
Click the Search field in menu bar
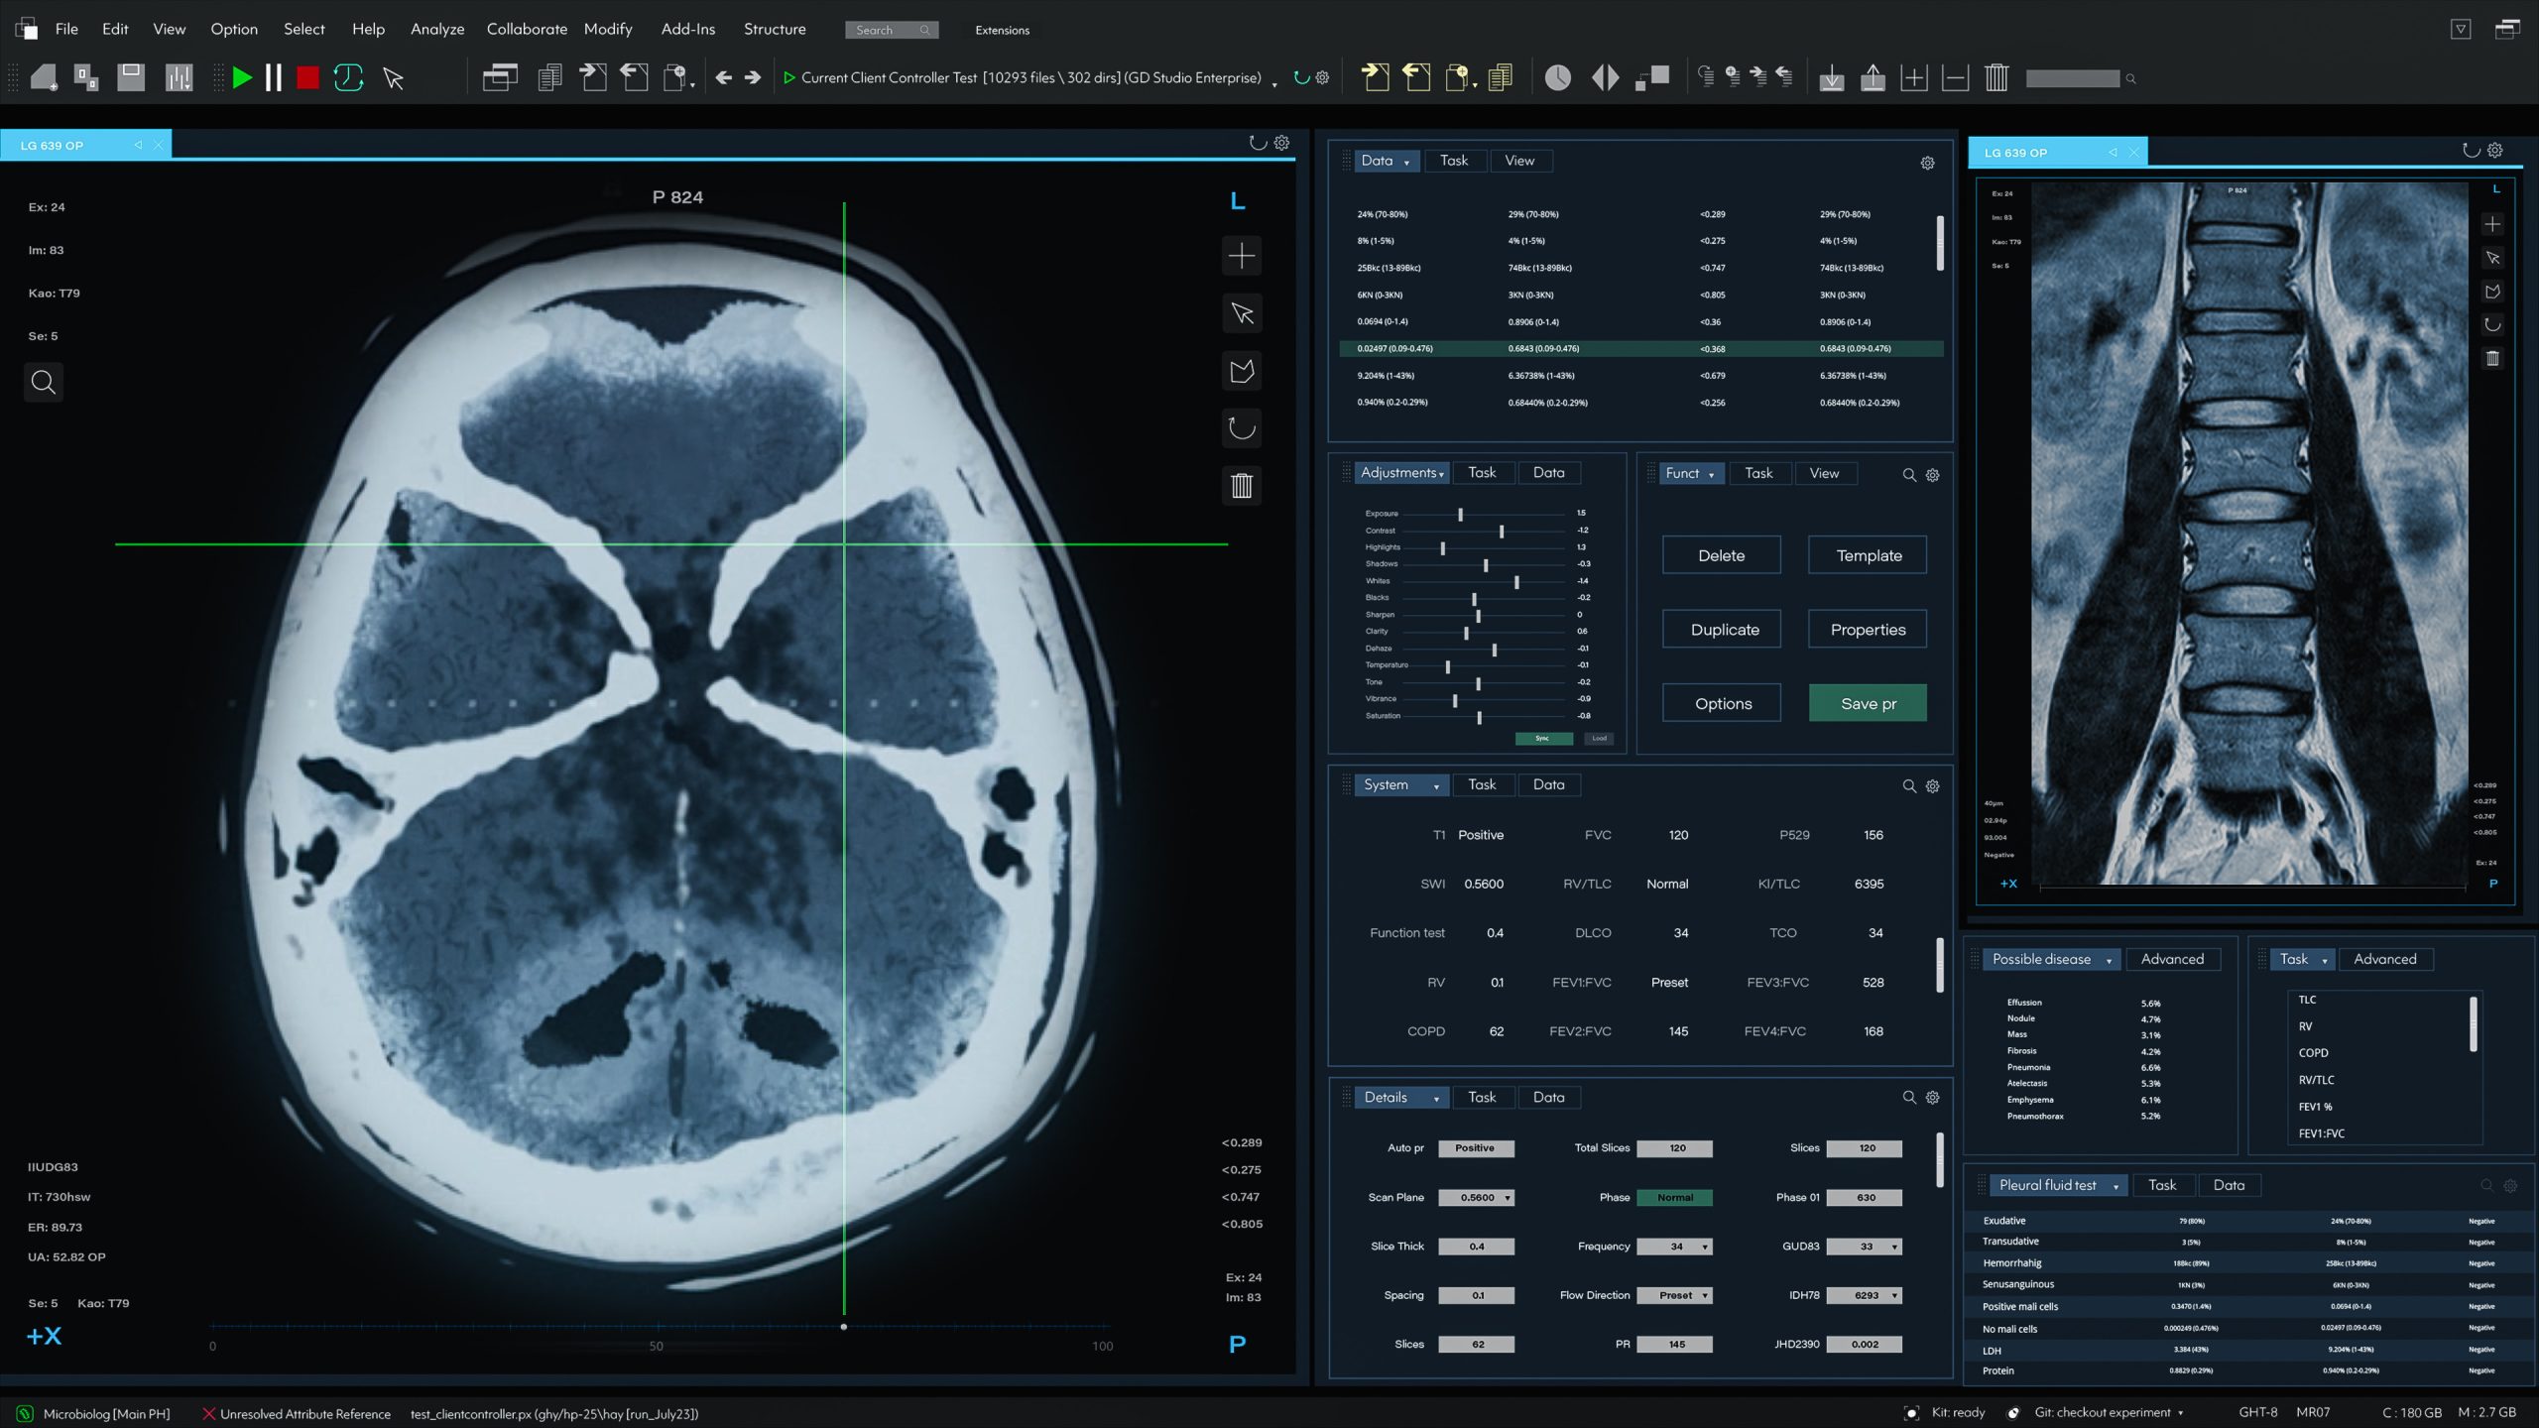pyautogui.click(x=892, y=30)
